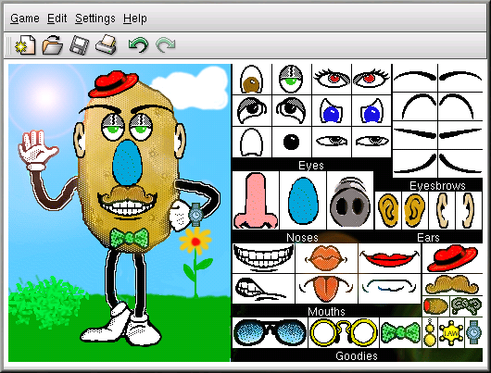Screen dimensions: 491x373
Task: Choose the LAW sheriff star badge
Action: (x=451, y=333)
